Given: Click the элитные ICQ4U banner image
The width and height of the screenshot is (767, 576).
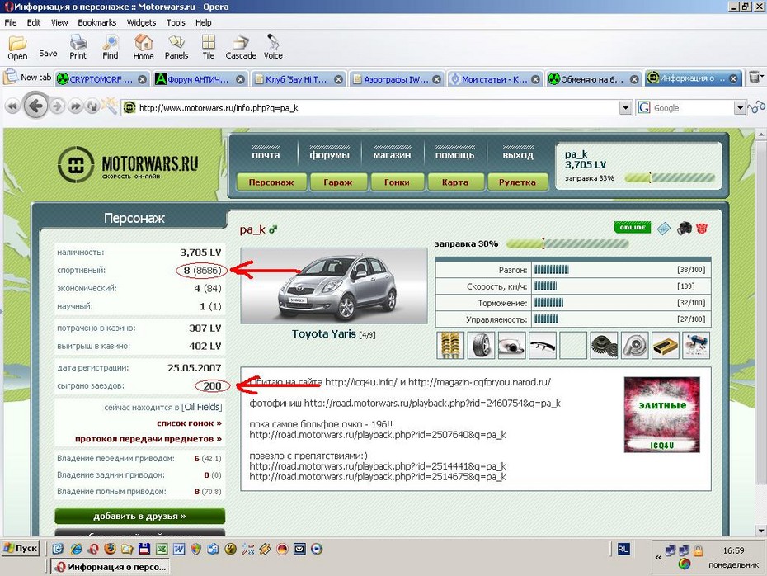Looking at the screenshot, I should tap(661, 414).
